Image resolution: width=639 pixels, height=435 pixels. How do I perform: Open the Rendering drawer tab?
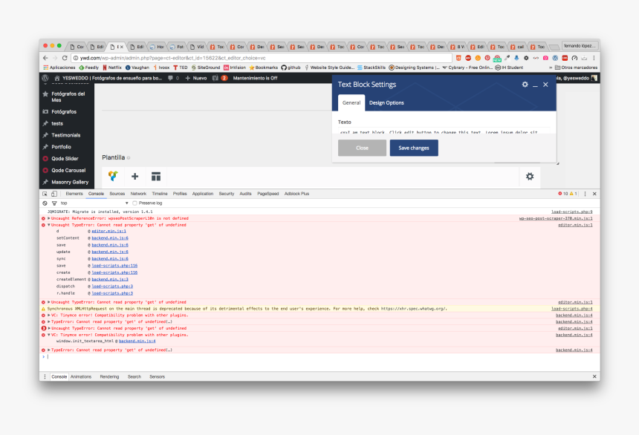(109, 377)
